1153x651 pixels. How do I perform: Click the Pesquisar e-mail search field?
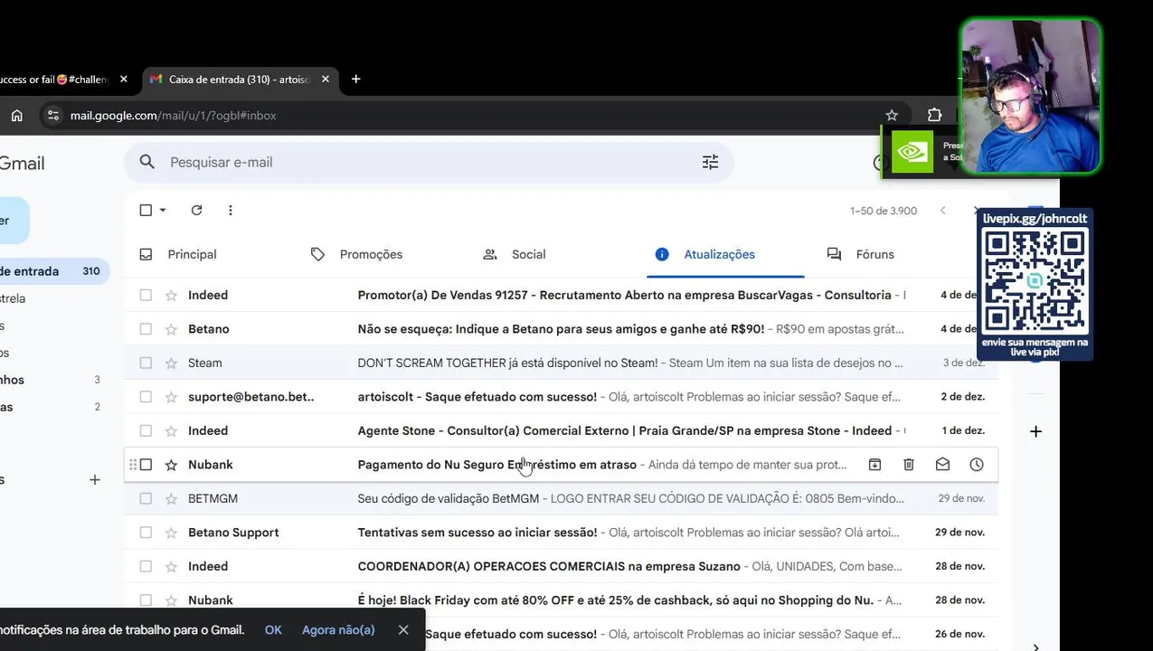(x=429, y=162)
